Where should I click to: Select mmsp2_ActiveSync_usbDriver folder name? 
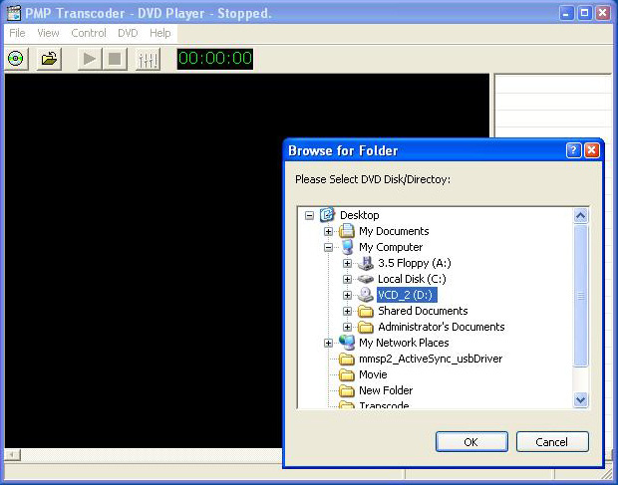[x=431, y=360]
